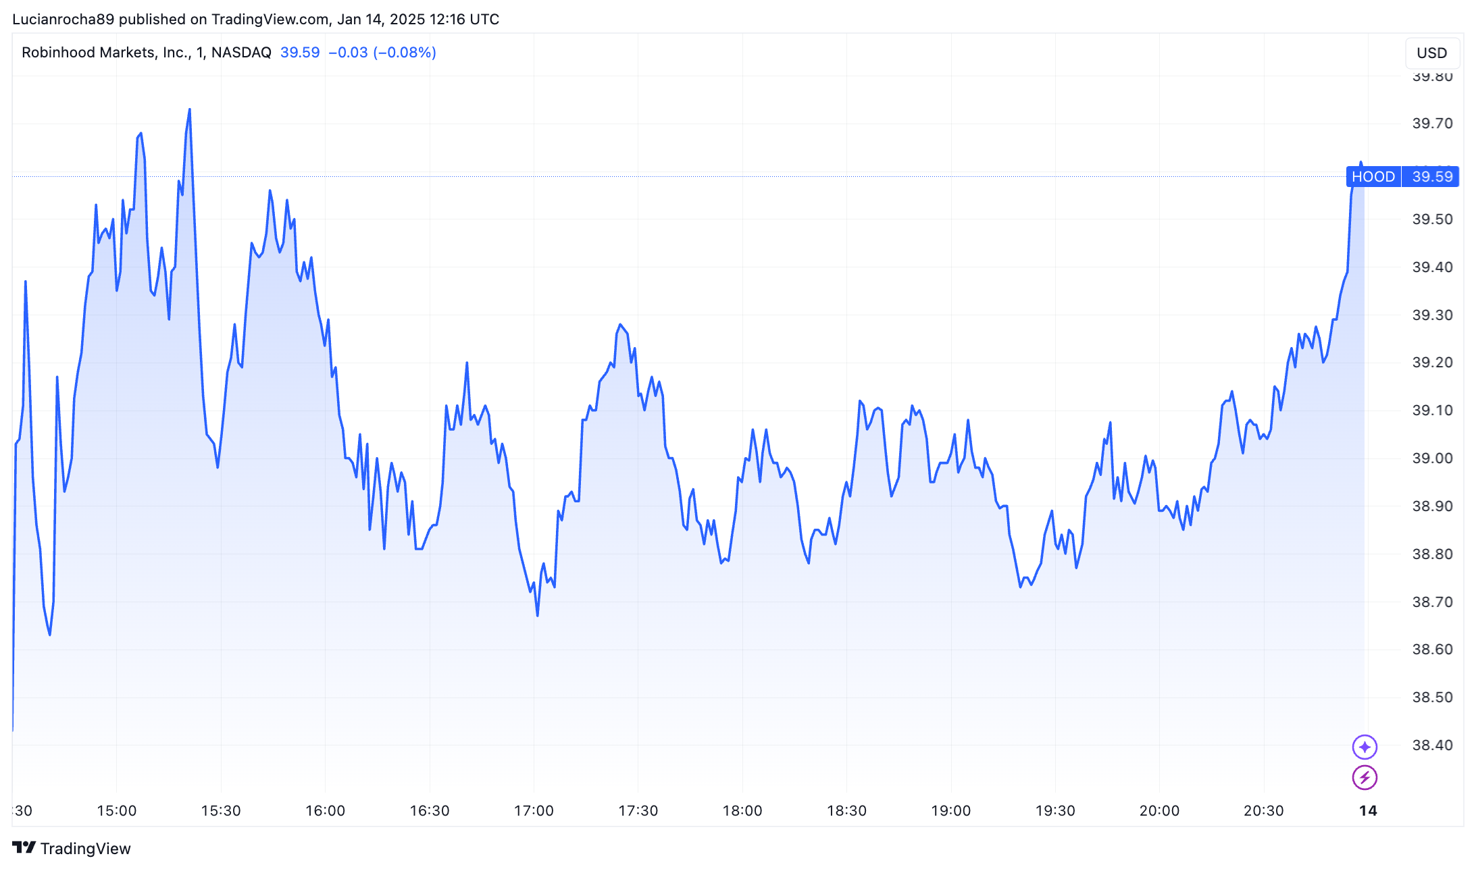The image size is (1476, 869).
Task: Click the TradingView wordmark link
Action: click(x=85, y=848)
